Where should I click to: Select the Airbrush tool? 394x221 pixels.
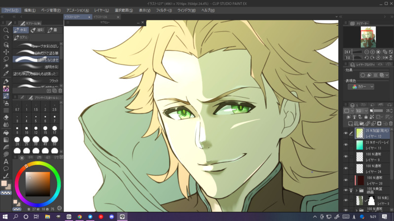tap(6, 103)
